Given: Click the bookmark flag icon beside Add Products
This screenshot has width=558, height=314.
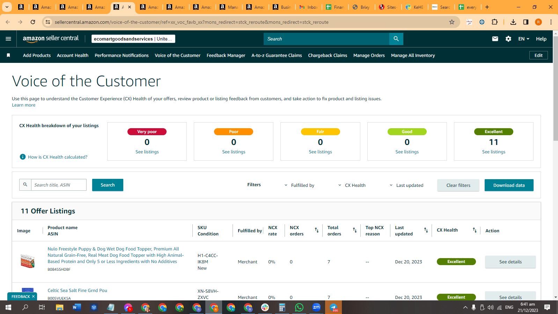Looking at the screenshot, I should [8, 55].
